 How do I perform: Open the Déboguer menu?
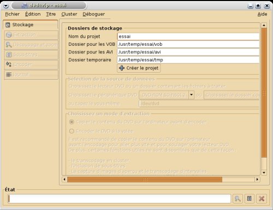click(x=93, y=14)
